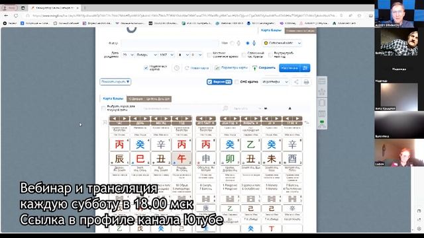Image resolution: width=424 pixels, height=238 pixels.
Task: Click the name input field
Action: (170, 43)
